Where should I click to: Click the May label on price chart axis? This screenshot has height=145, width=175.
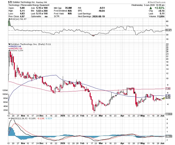(143, 116)
